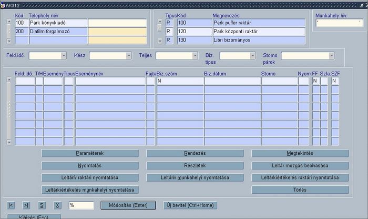The height and width of the screenshot is (219, 368).
Task: Click Leltárkiértékelés raktári nyomtatása
Action: [300, 177]
